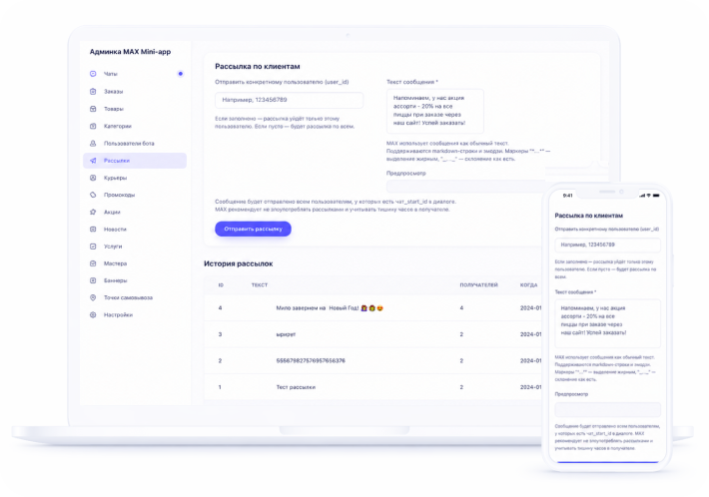Click the phone battery status icon
Screen dimensions: 709x497
656,196
